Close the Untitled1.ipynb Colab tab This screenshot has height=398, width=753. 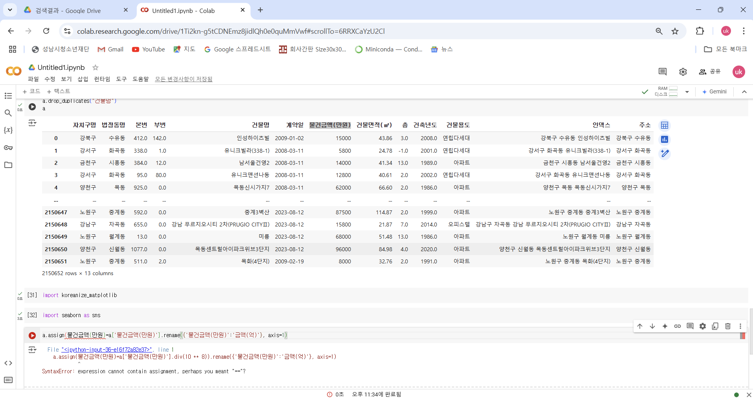point(242,10)
